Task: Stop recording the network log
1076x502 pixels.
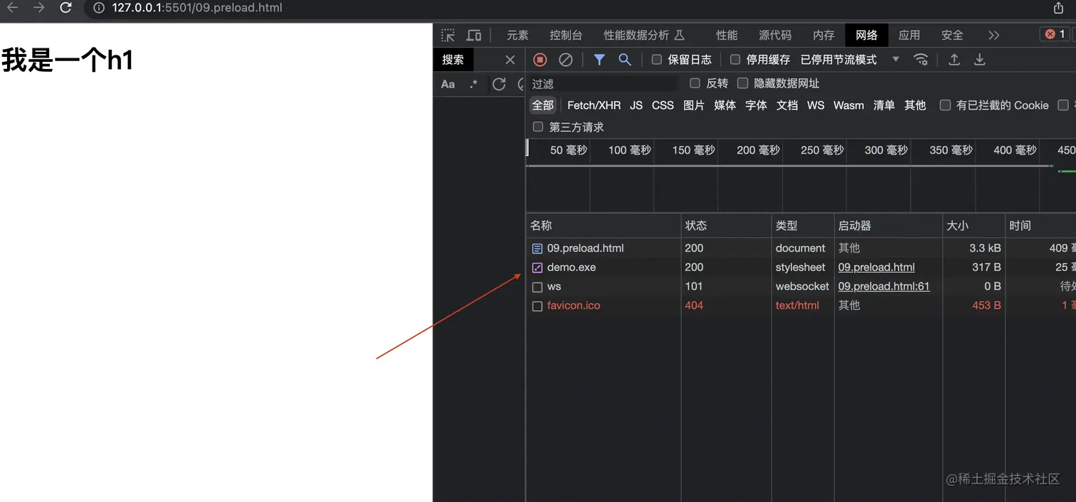Action: 539,60
